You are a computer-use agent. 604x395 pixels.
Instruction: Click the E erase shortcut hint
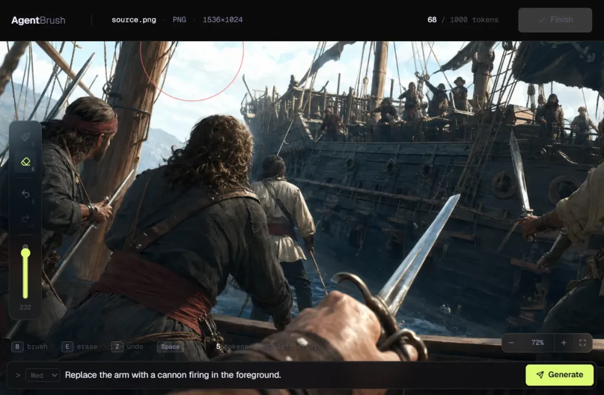80,347
